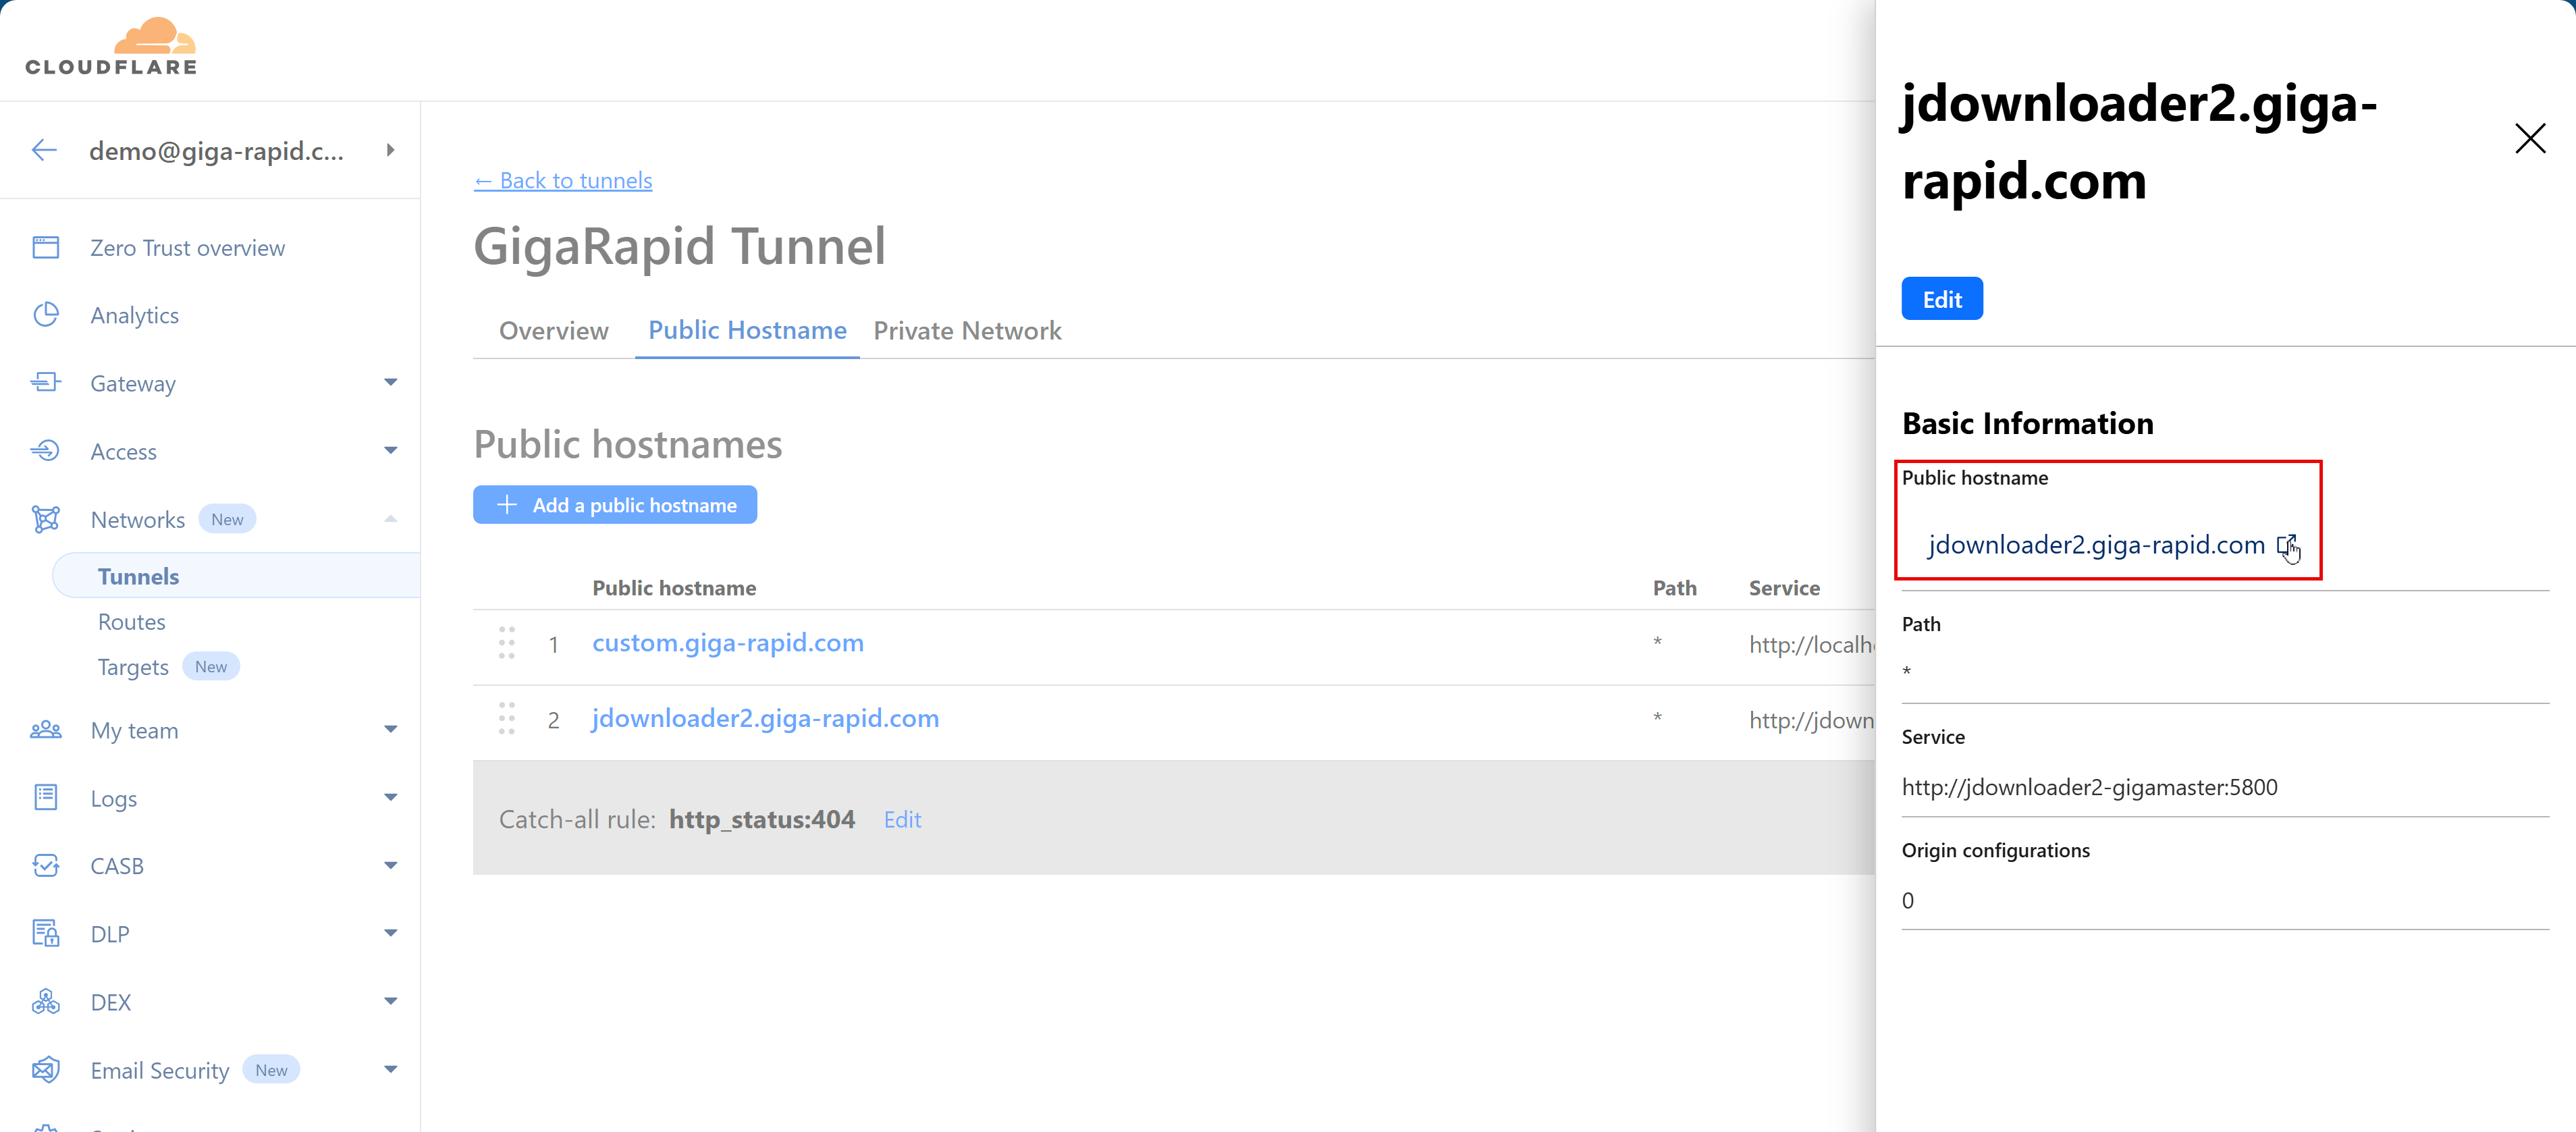Switch to the Public Hostname tab
Image resolution: width=2576 pixels, height=1132 pixels.
747,331
